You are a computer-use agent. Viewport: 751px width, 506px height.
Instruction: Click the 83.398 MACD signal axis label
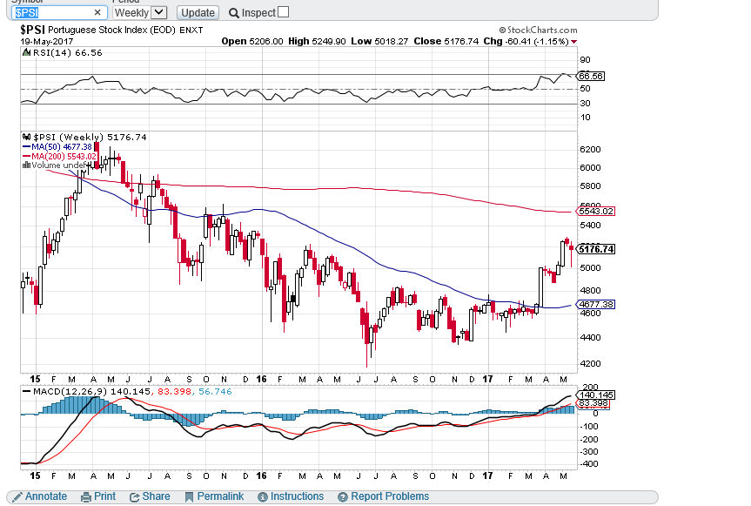click(x=593, y=403)
